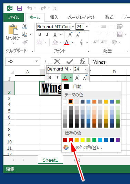
Task: Select the Sheet1 worksheet tab
Action: click(x=50, y=160)
